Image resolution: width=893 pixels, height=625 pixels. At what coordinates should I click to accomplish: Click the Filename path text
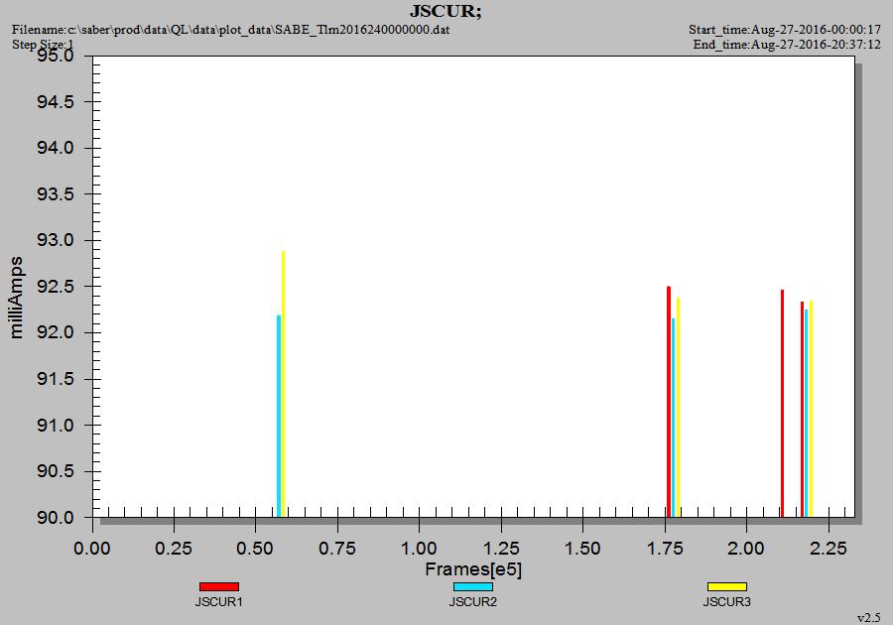230,30
